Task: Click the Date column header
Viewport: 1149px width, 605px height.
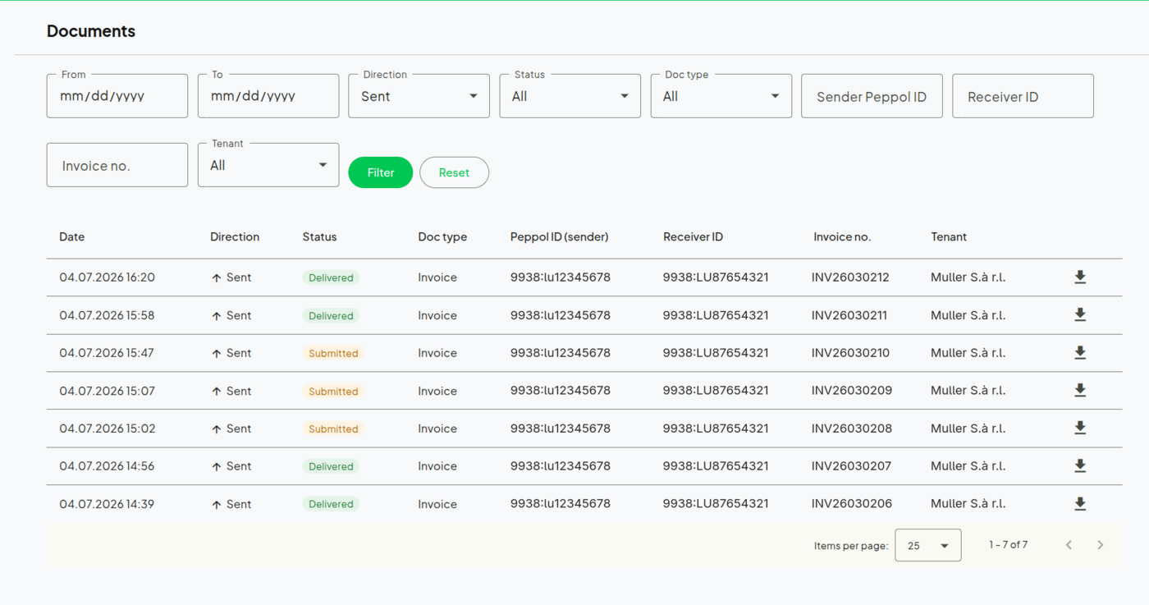Action: [x=72, y=236]
